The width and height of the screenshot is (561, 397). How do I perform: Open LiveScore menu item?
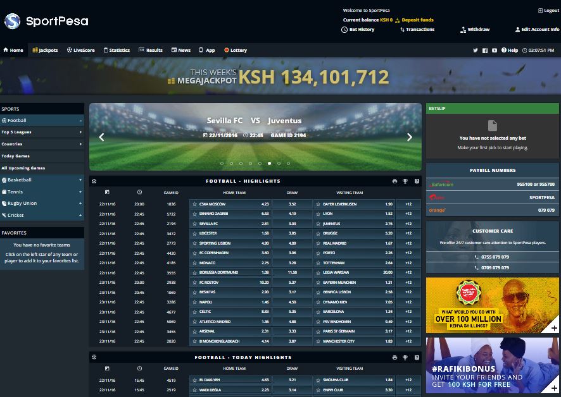[81, 51]
